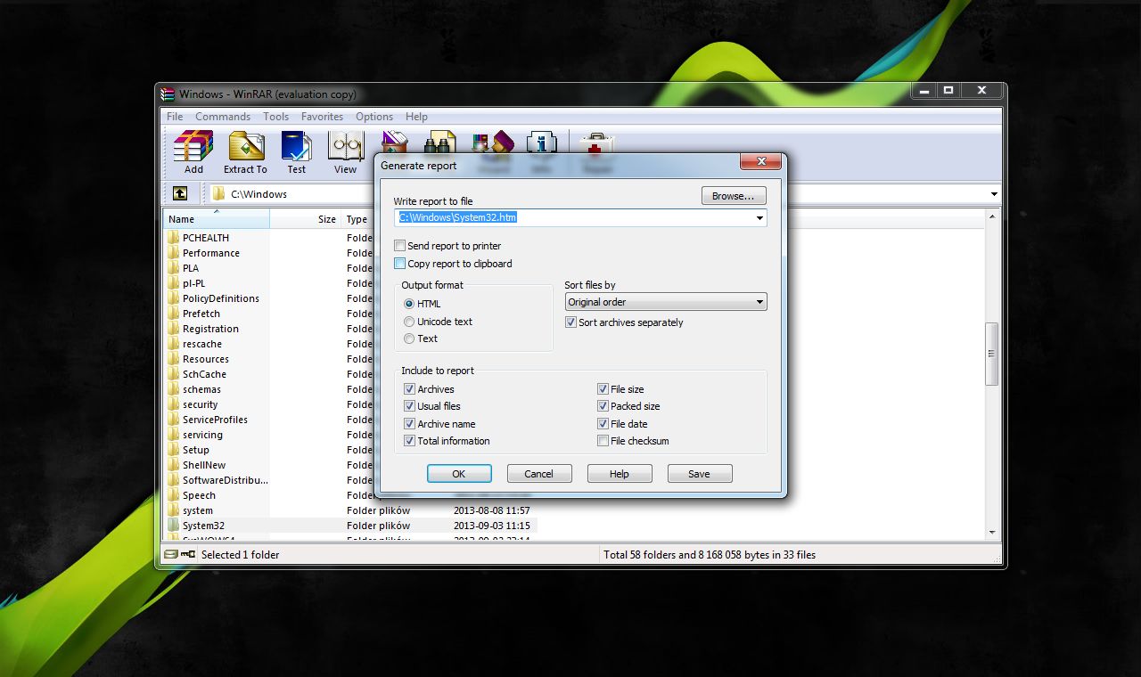This screenshot has width=1141, height=677.
Task: Click the schemas folder icon
Action: click(173, 389)
